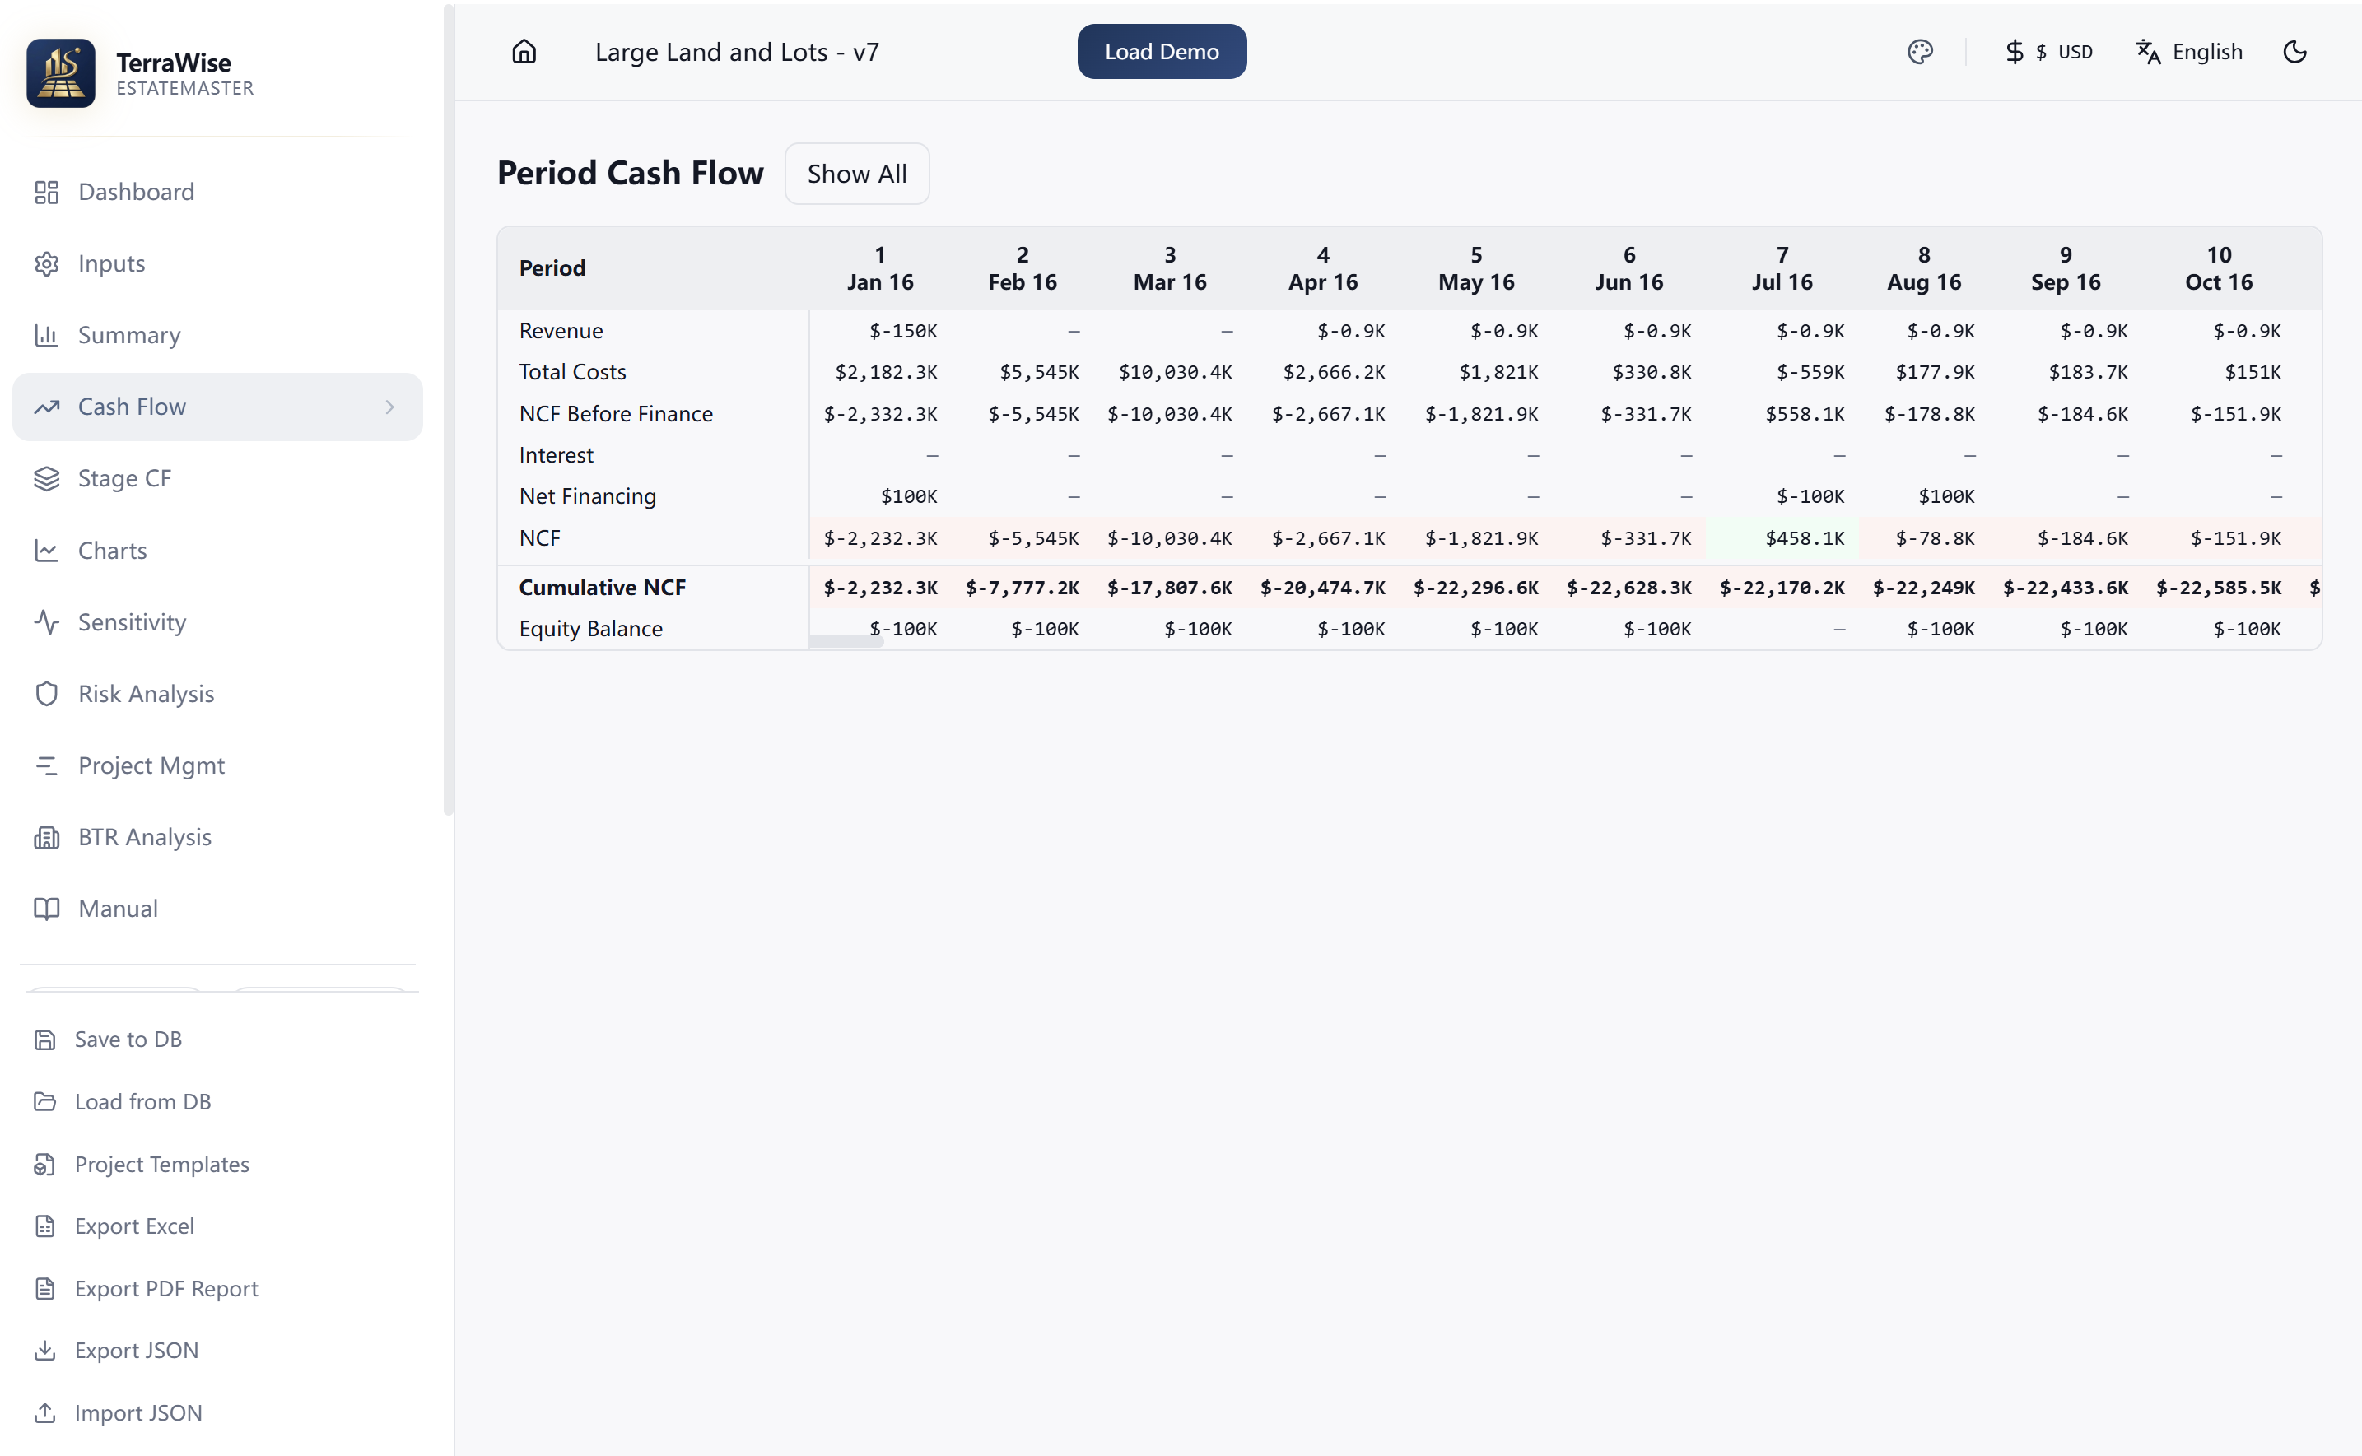Viewport: 2362px width, 1456px height.
Task: Click the BTR Analysis building icon
Action: (x=46, y=838)
